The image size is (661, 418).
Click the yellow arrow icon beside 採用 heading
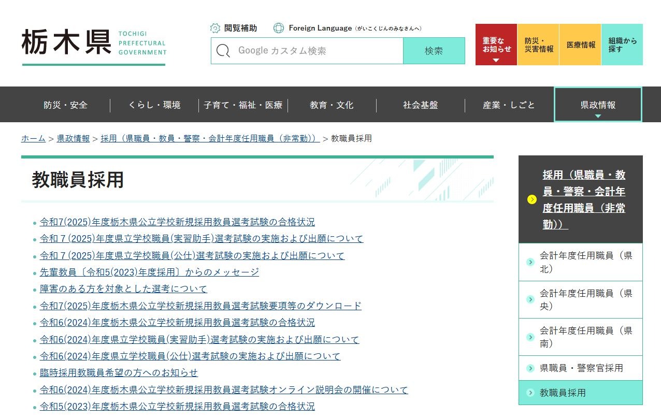click(x=531, y=200)
